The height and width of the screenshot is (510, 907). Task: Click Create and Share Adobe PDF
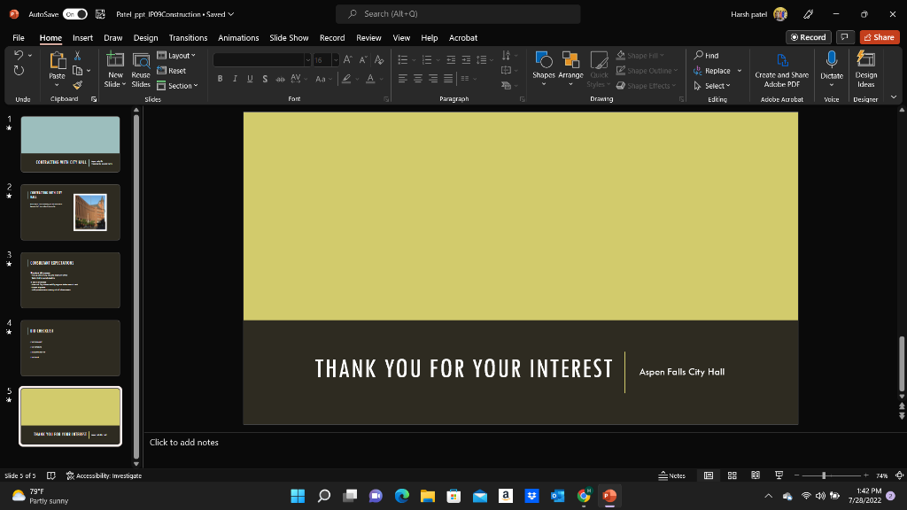(x=780, y=71)
